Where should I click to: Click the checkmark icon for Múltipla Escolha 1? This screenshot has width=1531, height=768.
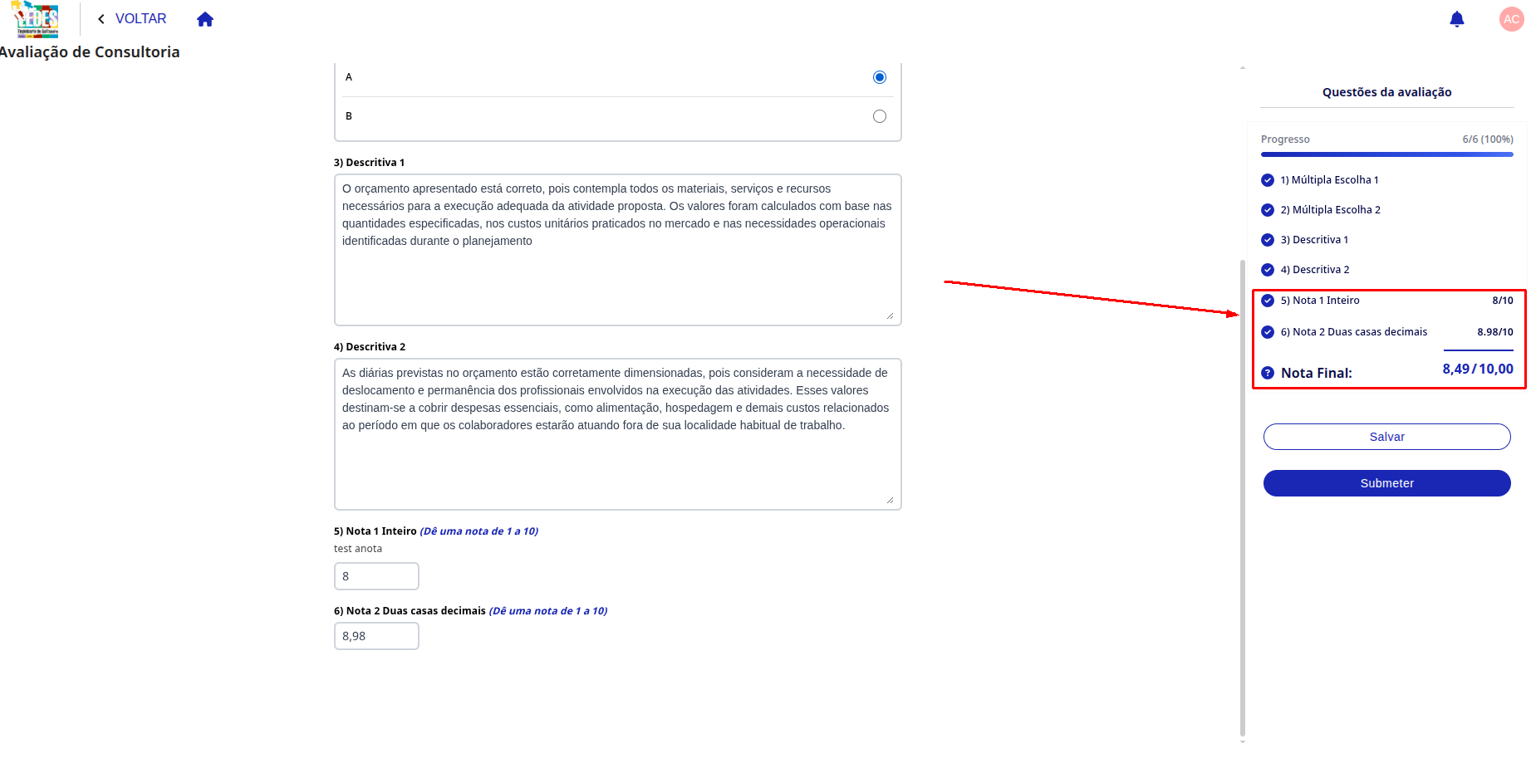(x=1268, y=180)
